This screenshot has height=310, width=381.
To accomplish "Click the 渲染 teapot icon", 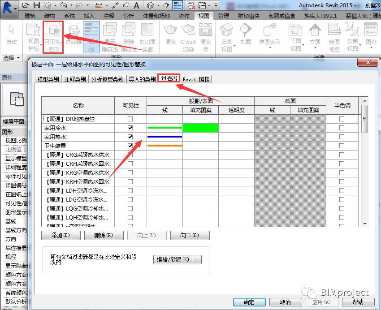I will point(171,34).
